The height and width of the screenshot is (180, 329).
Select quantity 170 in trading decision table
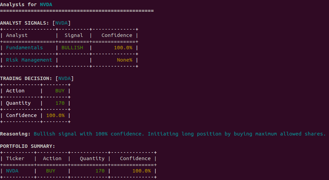(x=60, y=103)
